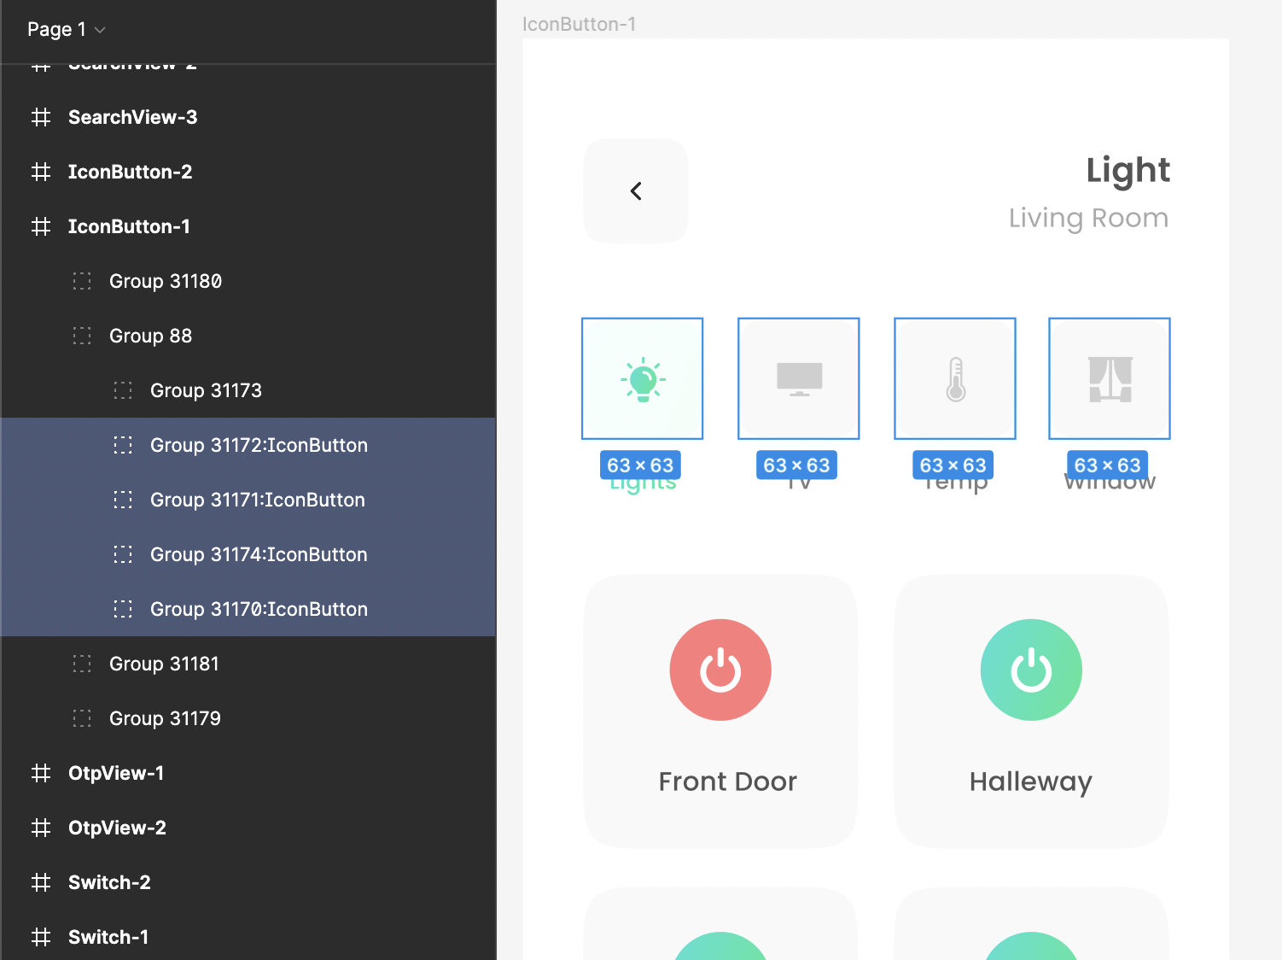Screen dimensions: 1282x960
Task: Toggle the red Front Door power button
Action: coord(720,670)
